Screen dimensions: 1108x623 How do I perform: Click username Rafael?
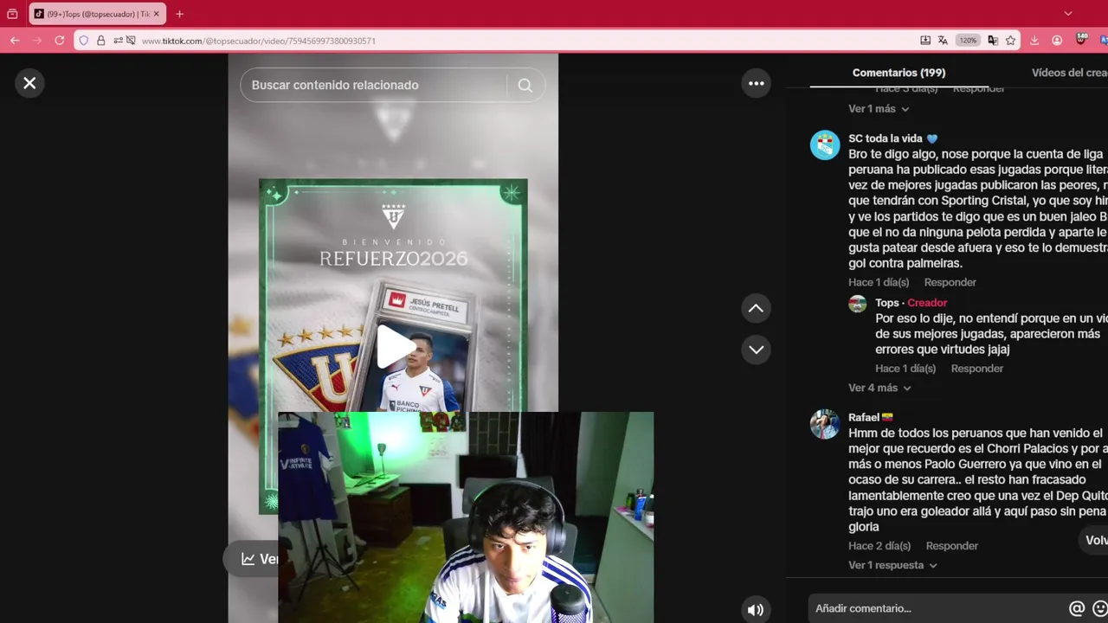[864, 417]
